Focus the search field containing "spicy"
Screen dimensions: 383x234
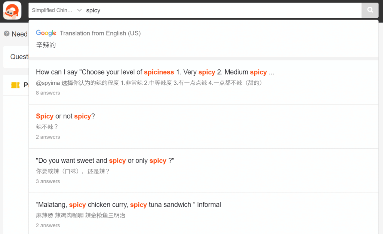(221, 10)
